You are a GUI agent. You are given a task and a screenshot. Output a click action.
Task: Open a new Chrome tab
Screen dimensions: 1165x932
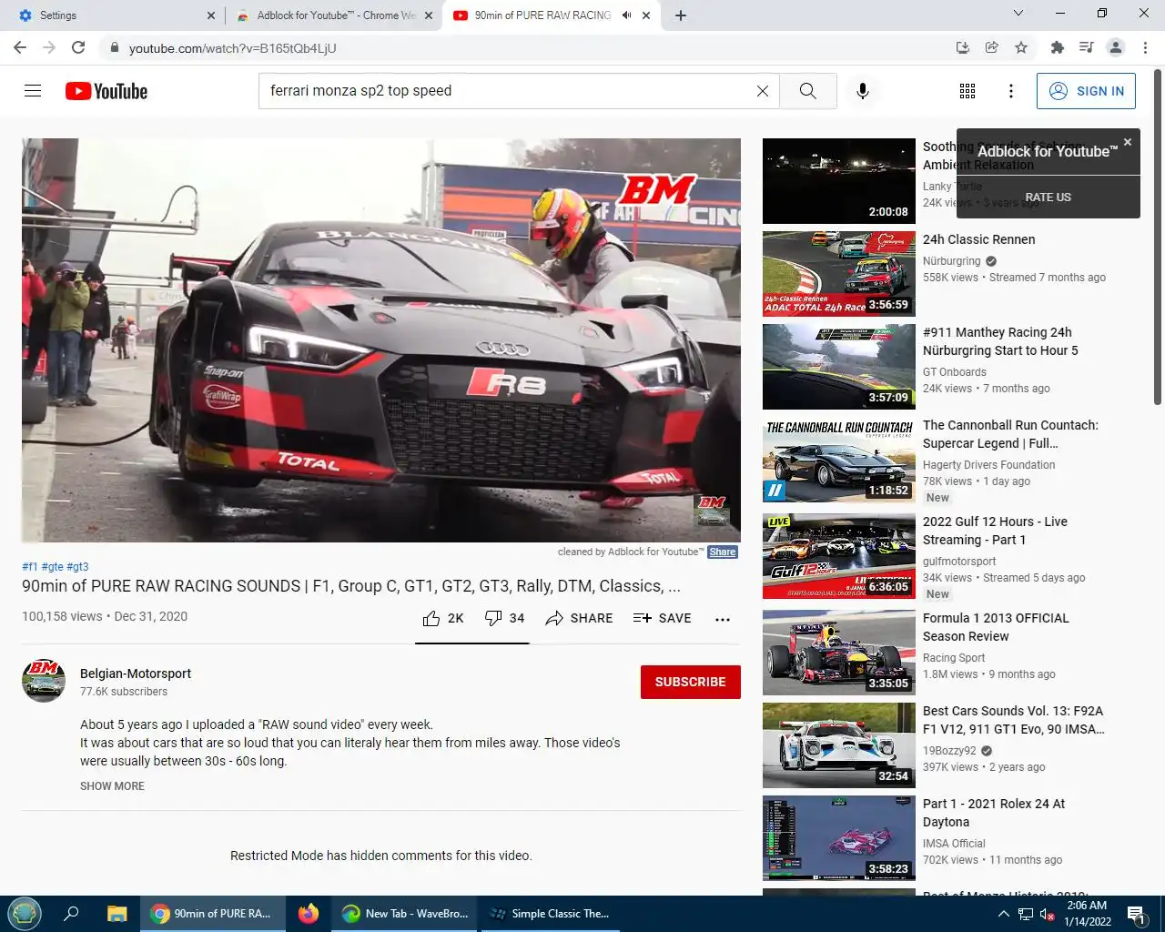[681, 15]
